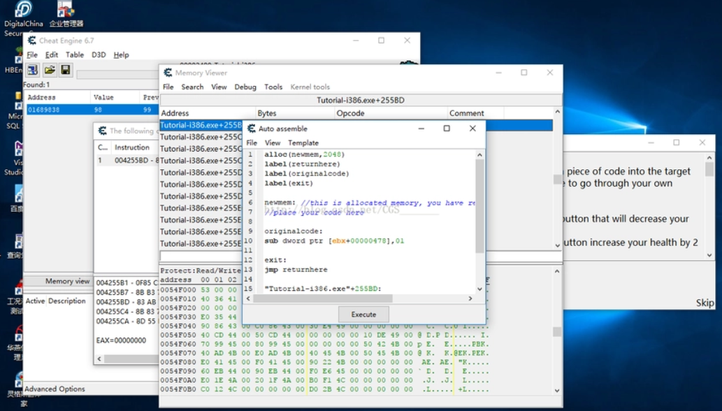Open the Table menu in Cheat Engine
The height and width of the screenshot is (411, 722).
point(75,55)
